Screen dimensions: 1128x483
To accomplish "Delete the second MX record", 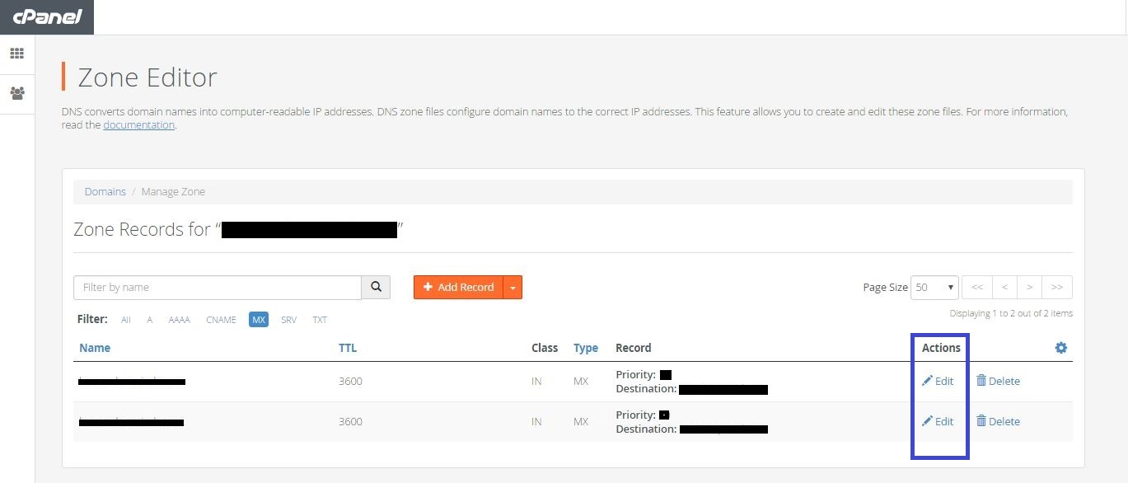I will tap(998, 421).
